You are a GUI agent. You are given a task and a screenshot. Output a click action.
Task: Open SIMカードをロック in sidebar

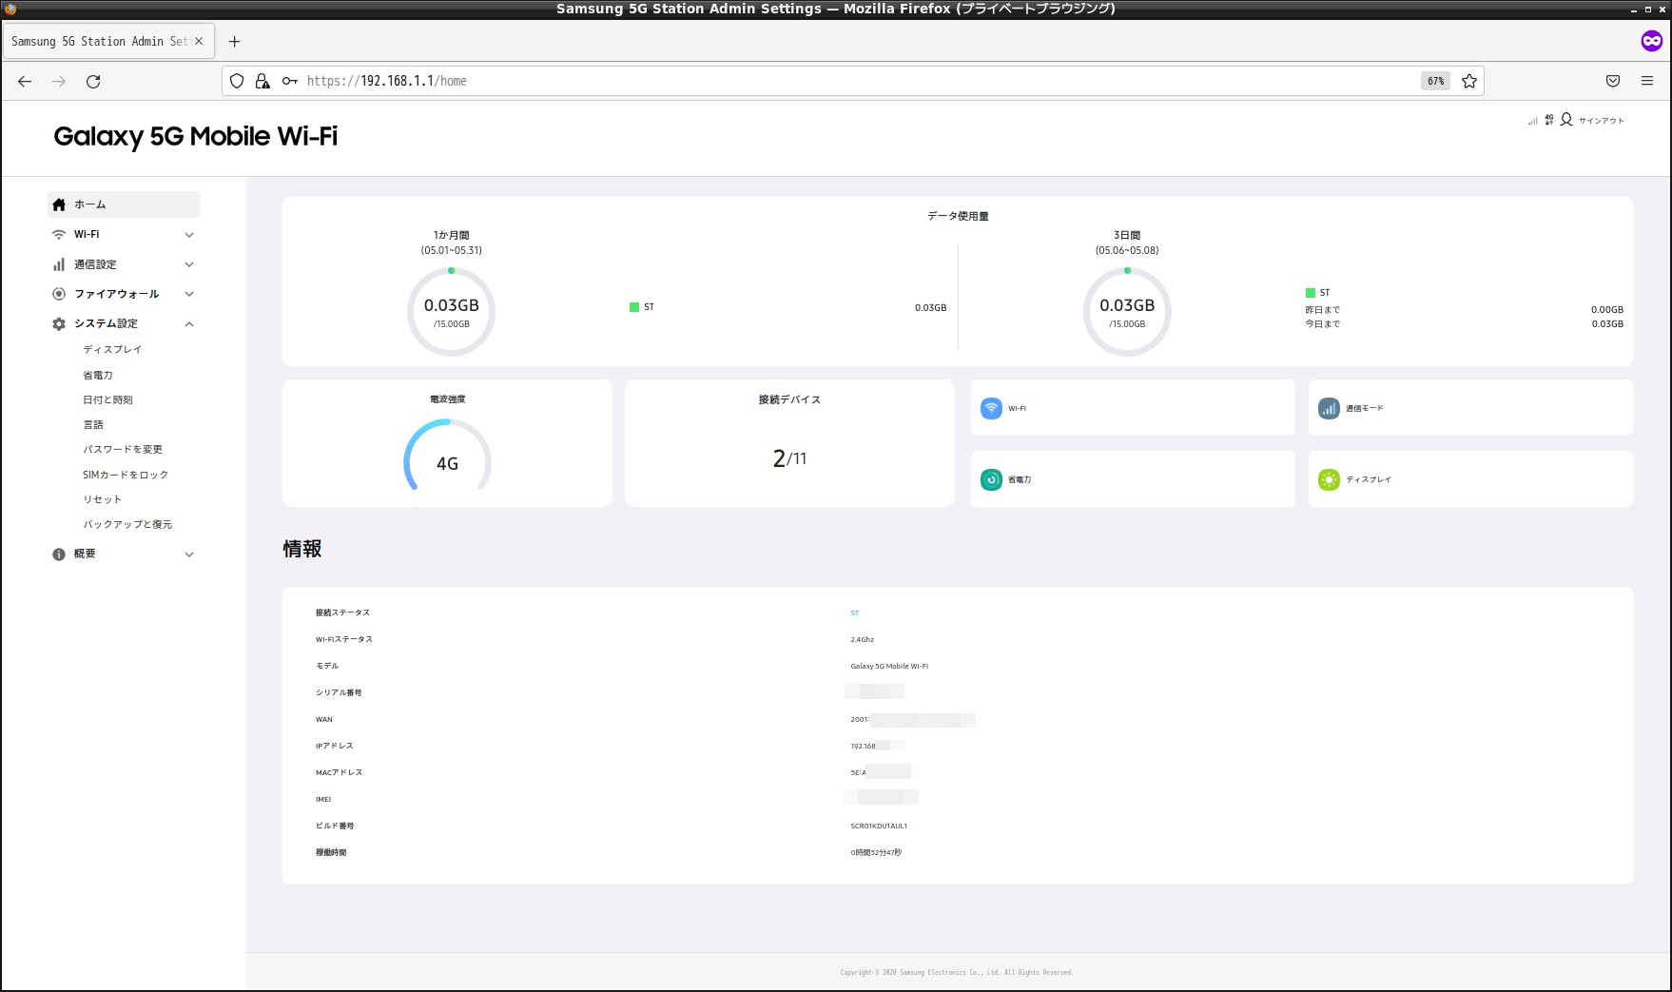[126, 475]
